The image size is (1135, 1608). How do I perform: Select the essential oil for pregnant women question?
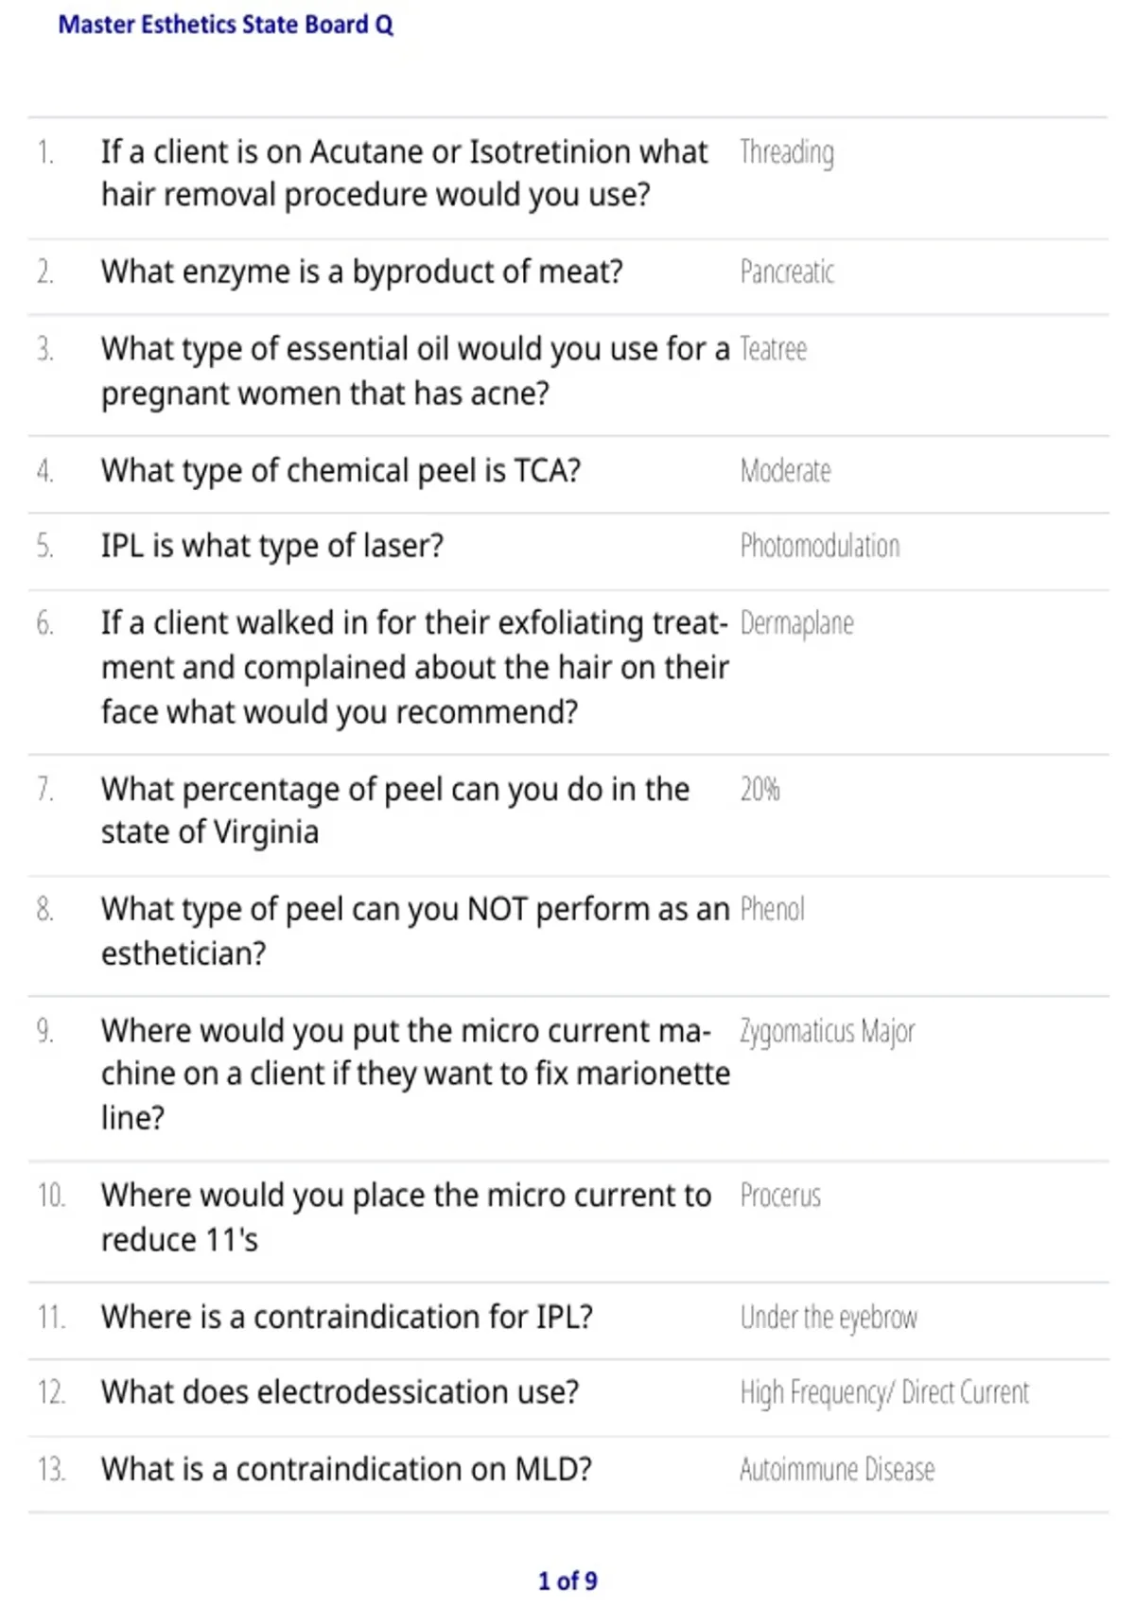point(415,371)
